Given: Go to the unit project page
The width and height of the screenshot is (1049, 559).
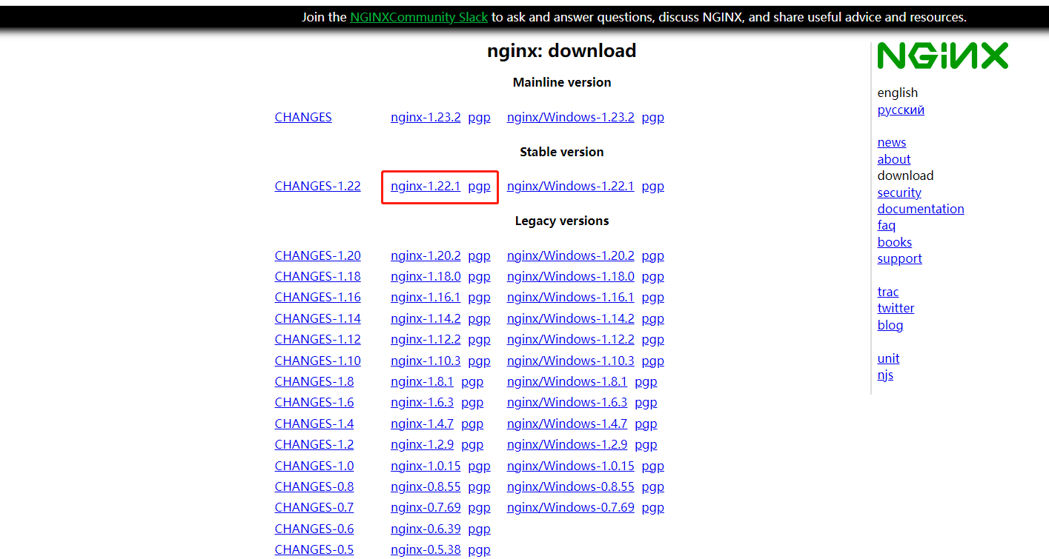Looking at the screenshot, I should click(x=888, y=358).
